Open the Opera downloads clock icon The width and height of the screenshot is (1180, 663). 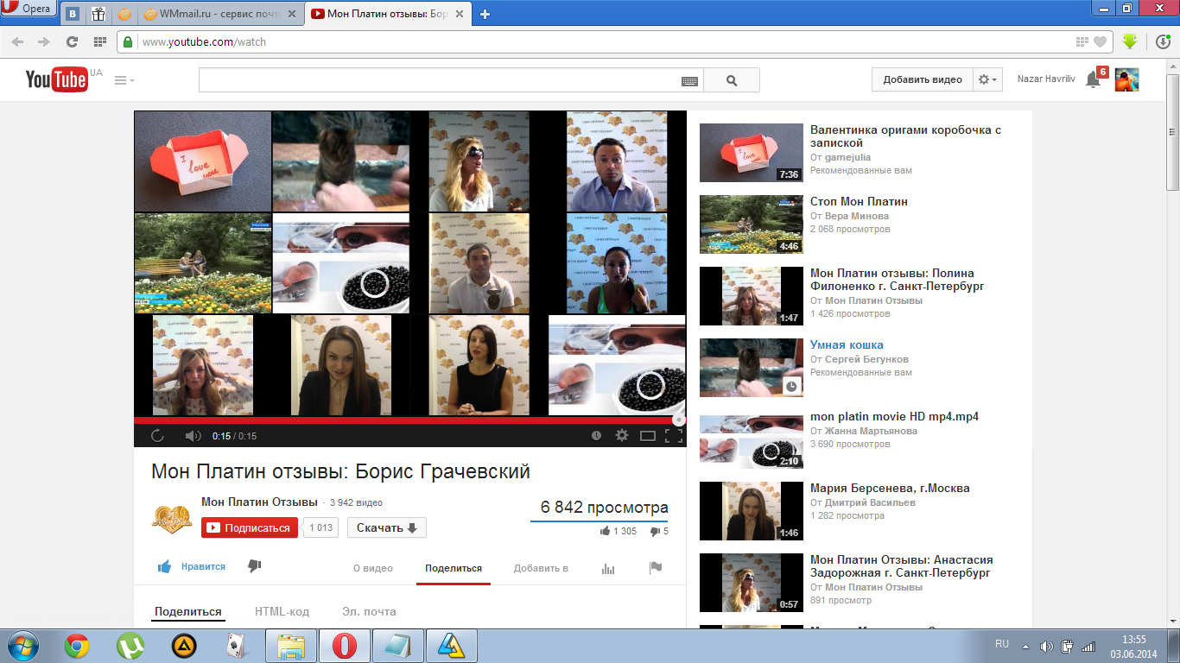point(1164,41)
